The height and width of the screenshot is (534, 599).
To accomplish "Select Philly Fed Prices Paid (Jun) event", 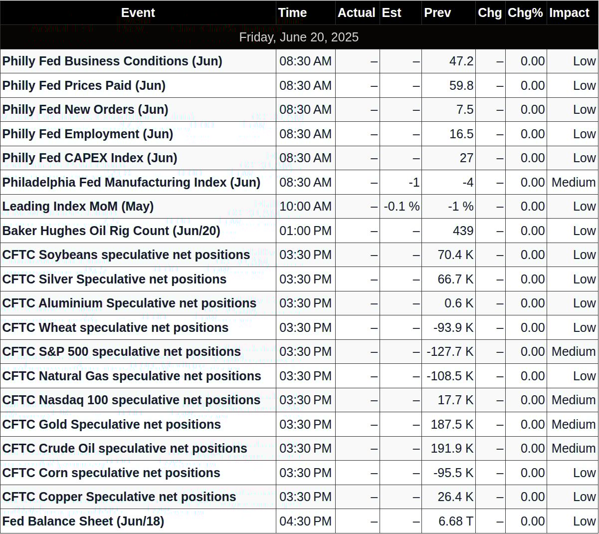I will 84,86.
